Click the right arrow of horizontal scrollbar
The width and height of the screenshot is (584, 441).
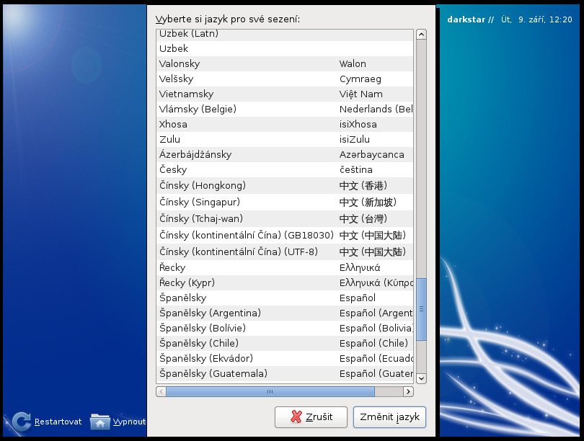point(409,391)
